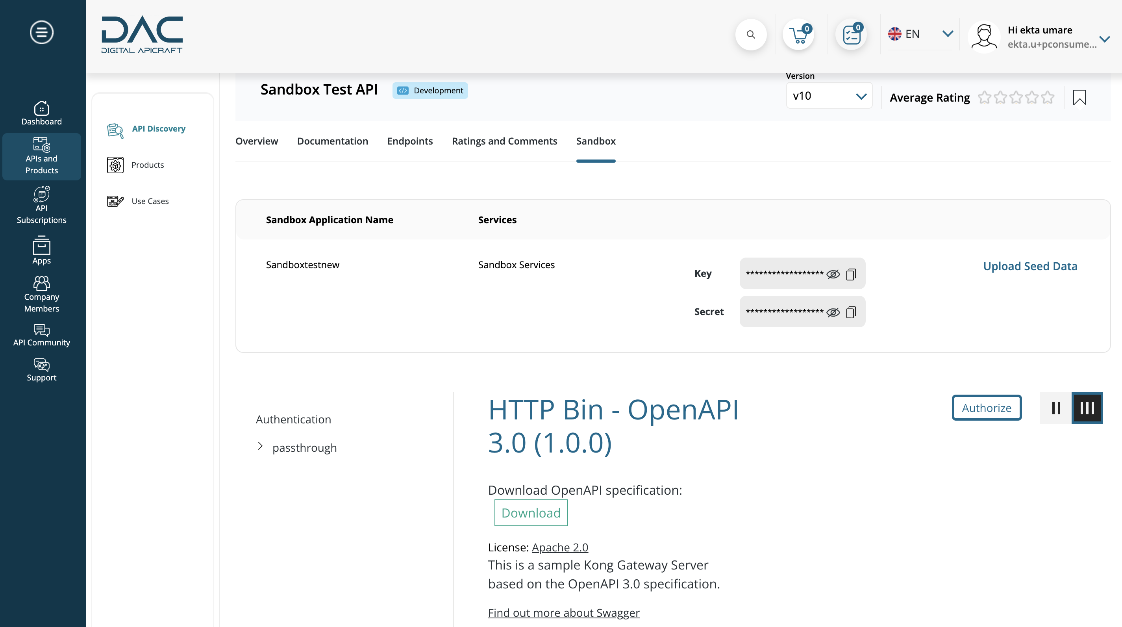Viewport: 1122px width, 627px height.
Task: Open Apps in sidebar
Action: click(41, 250)
